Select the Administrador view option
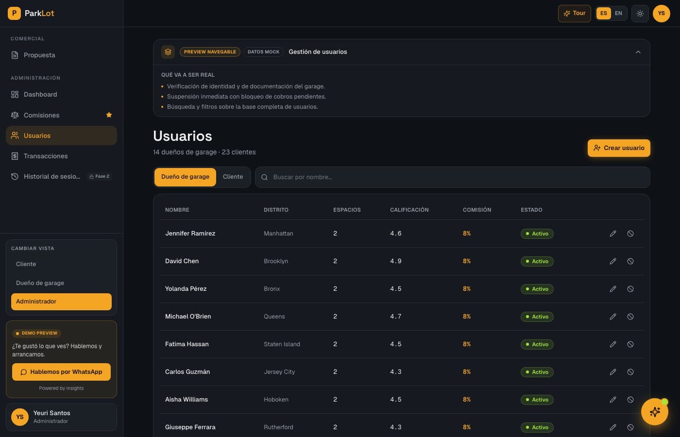The width and height of the screenshot is (680, 437). 61,302
